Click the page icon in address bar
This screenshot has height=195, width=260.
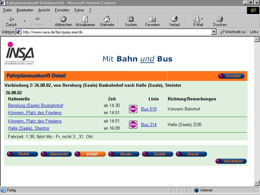(19, 32)
